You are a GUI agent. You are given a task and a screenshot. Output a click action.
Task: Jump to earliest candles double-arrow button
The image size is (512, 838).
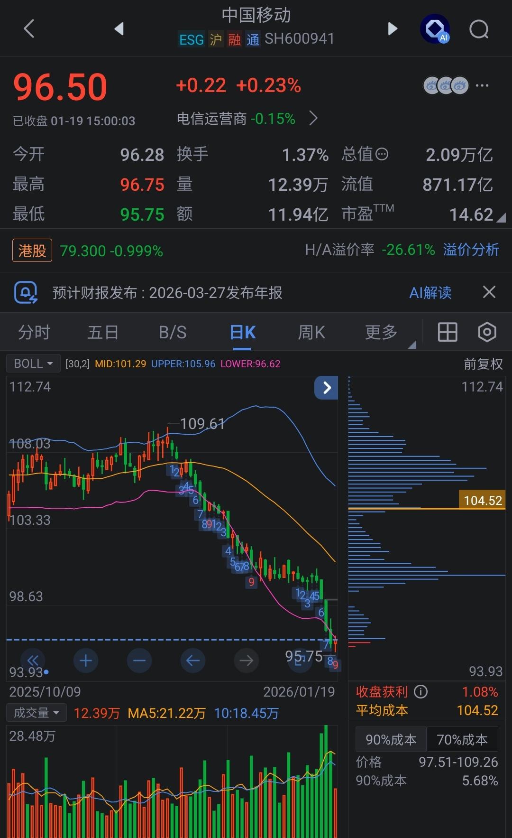pyautogui.click(x=33, y=660)
